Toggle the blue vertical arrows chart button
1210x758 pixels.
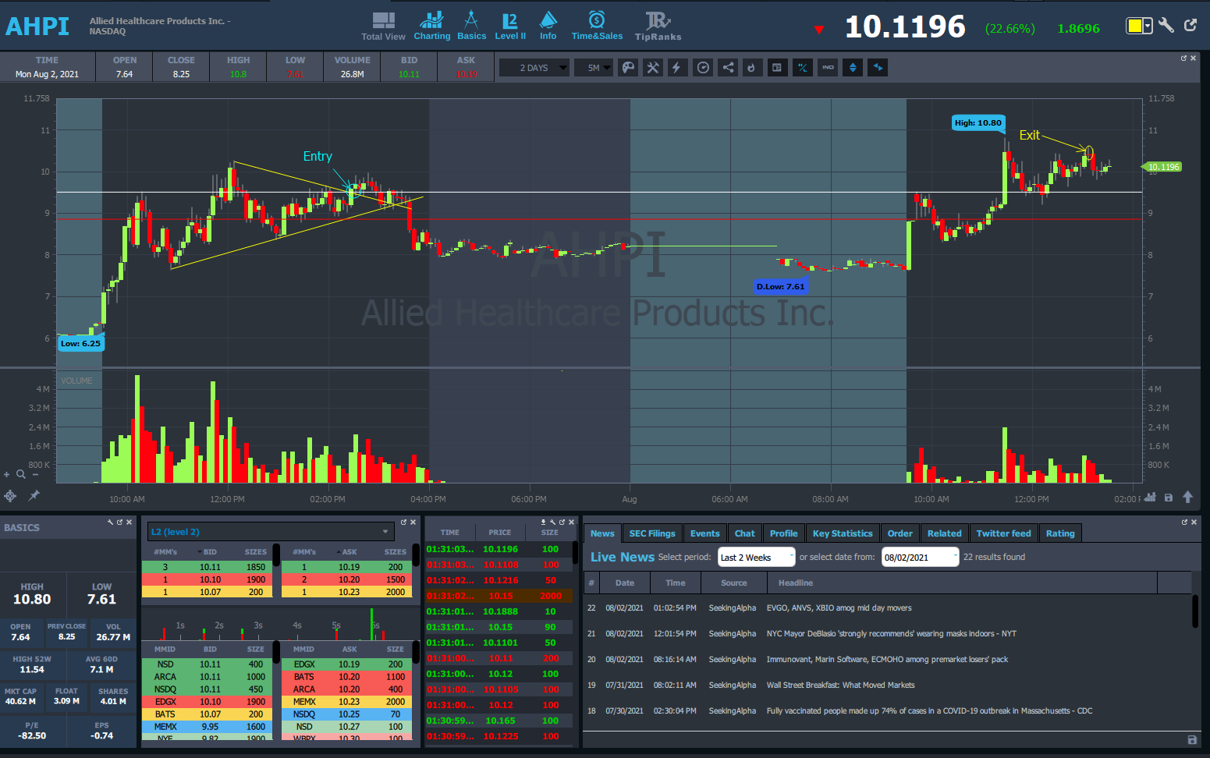tap(853, 68)
